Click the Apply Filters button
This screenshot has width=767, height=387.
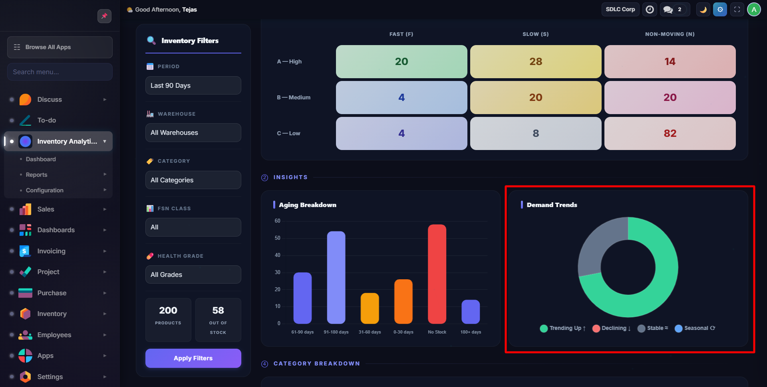tap(193, 358)
